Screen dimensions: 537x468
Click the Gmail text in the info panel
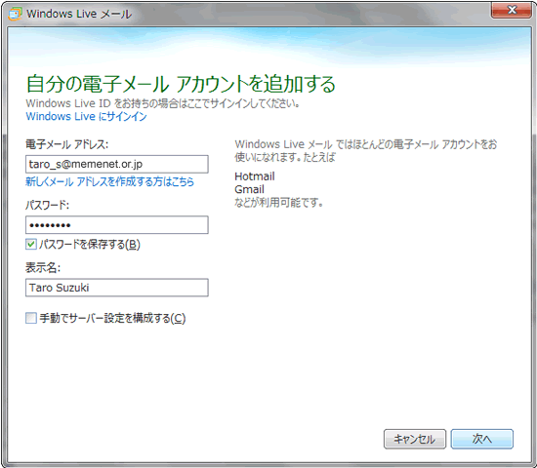click(249, 189)
